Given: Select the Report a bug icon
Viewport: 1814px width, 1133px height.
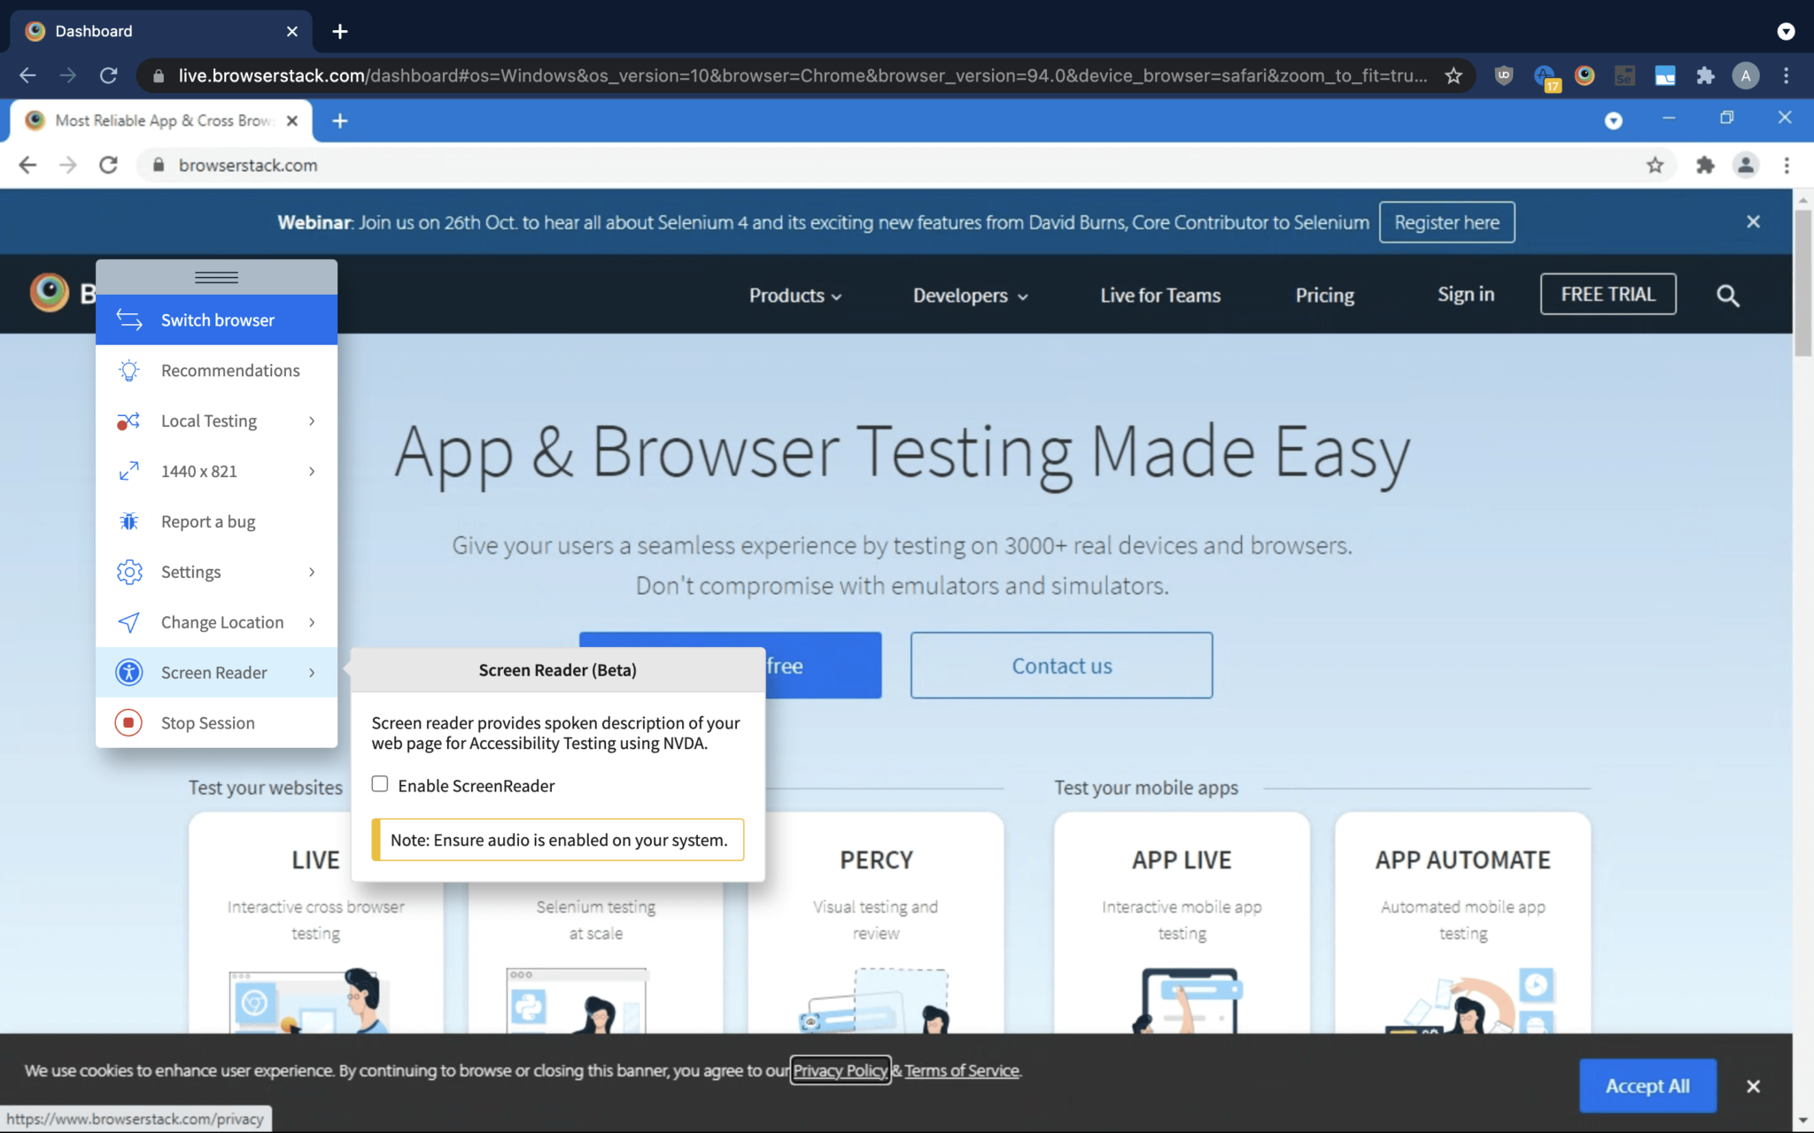Looking at the screenshot, I should 128,521.
